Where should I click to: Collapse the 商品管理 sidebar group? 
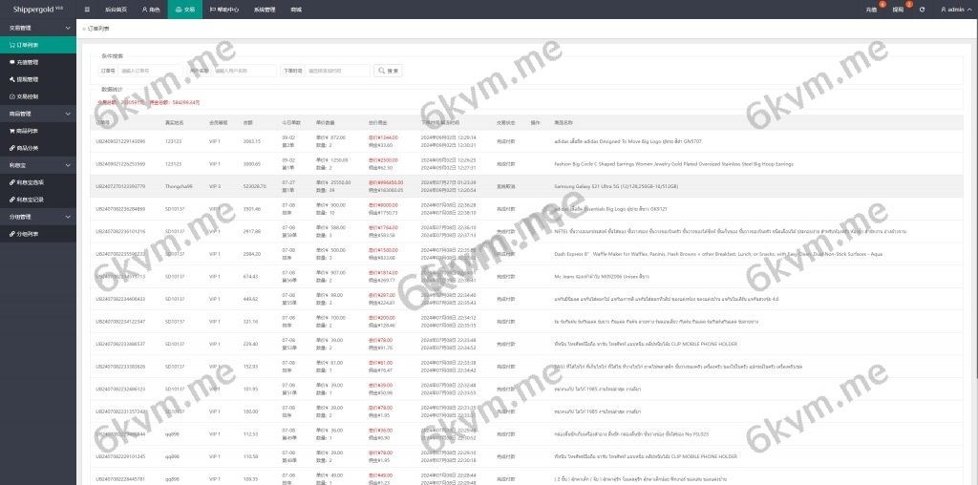pyautogui.click(x=38, y=114)
